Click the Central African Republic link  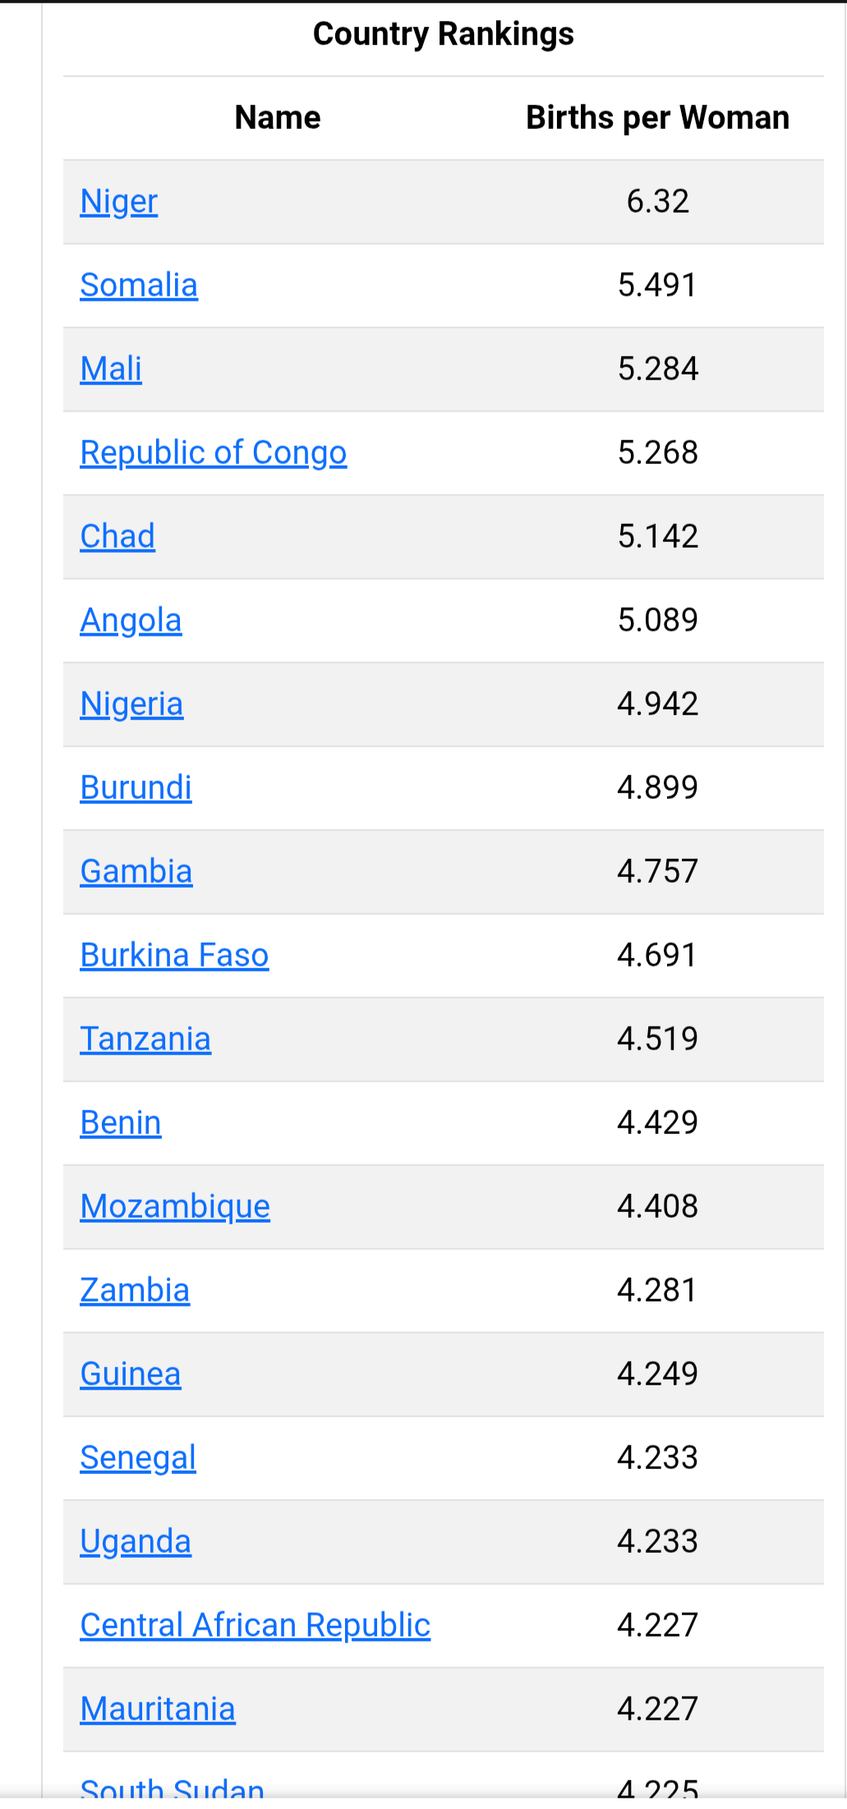pyautogui.click(x=255, y=1626)
